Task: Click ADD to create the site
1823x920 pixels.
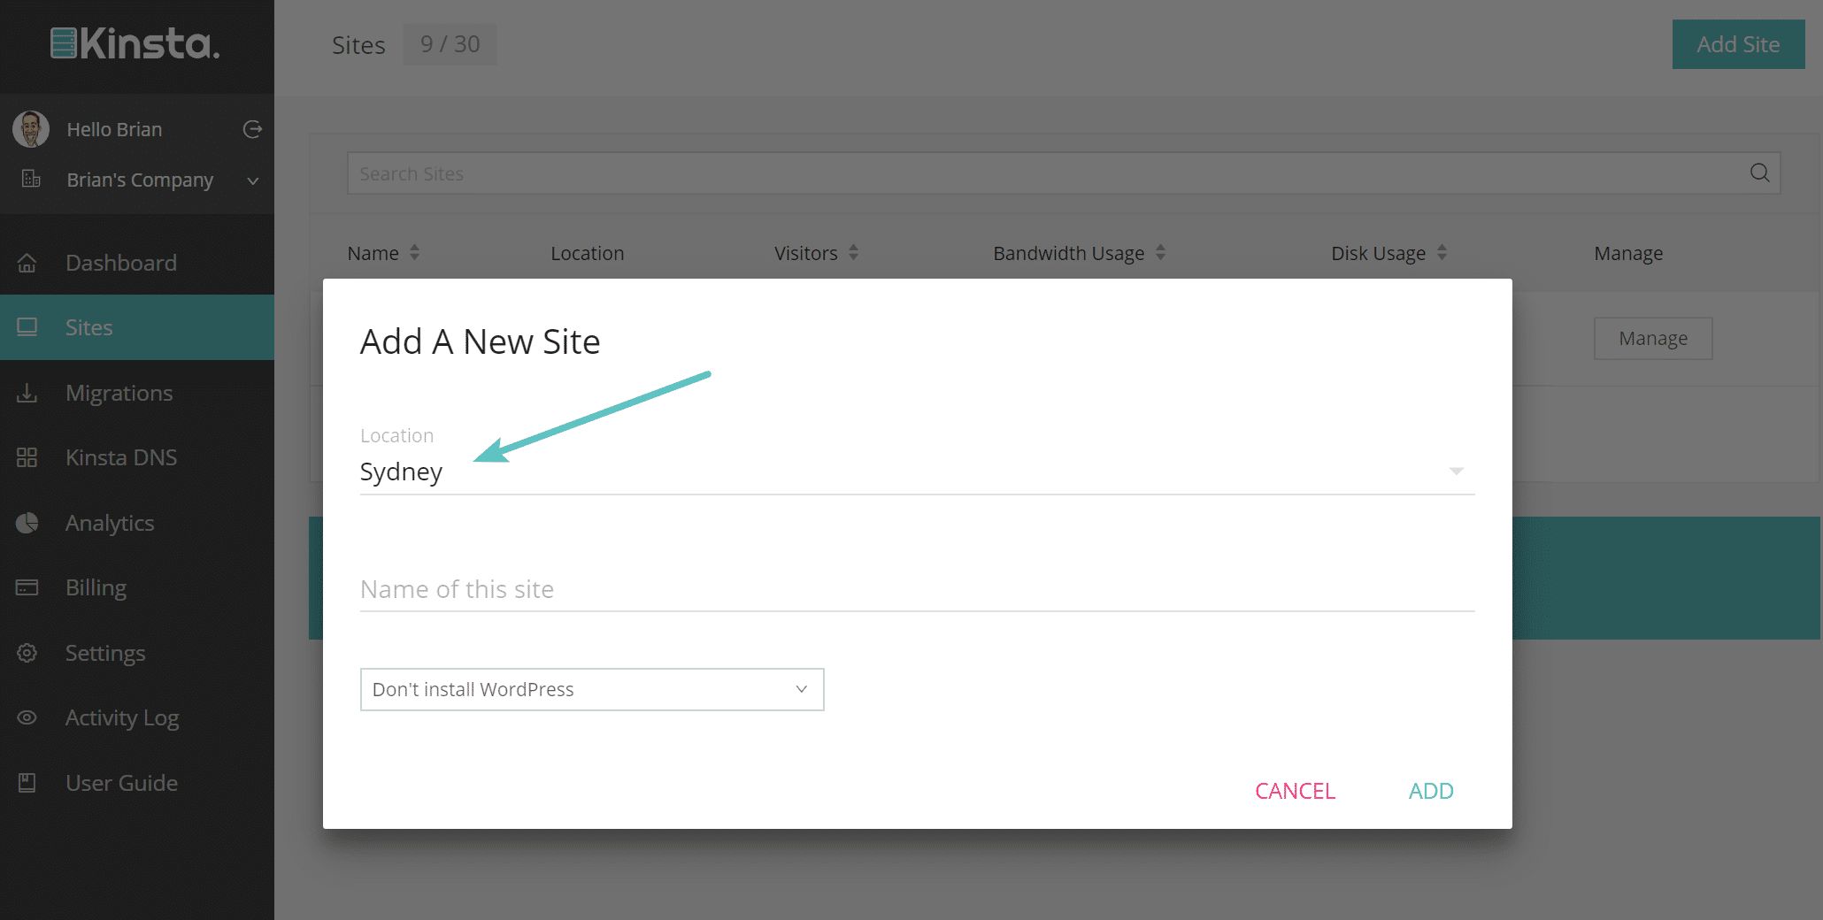Action: [1431, 791]
